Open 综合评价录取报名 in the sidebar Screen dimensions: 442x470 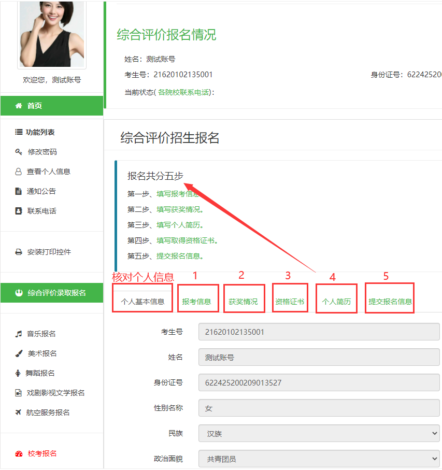[52, 293]
